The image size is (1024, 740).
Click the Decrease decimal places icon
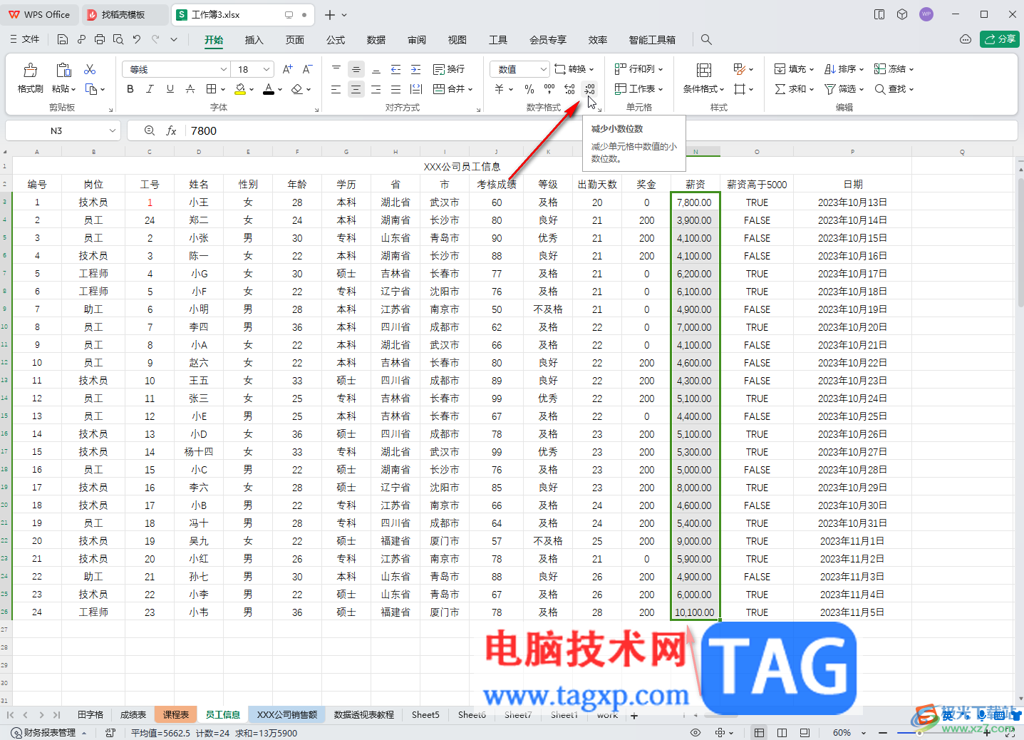[x=590, y=89]
